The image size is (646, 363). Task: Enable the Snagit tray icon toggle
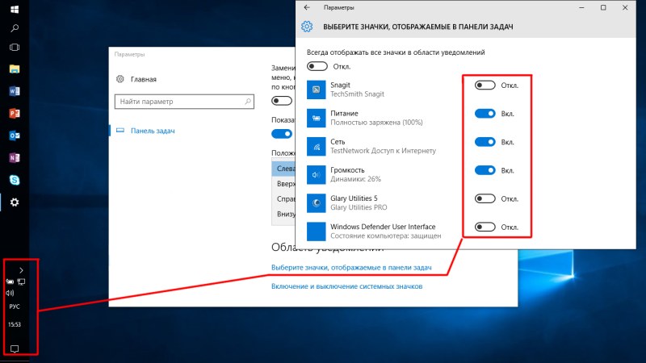(x=484, y=85)
